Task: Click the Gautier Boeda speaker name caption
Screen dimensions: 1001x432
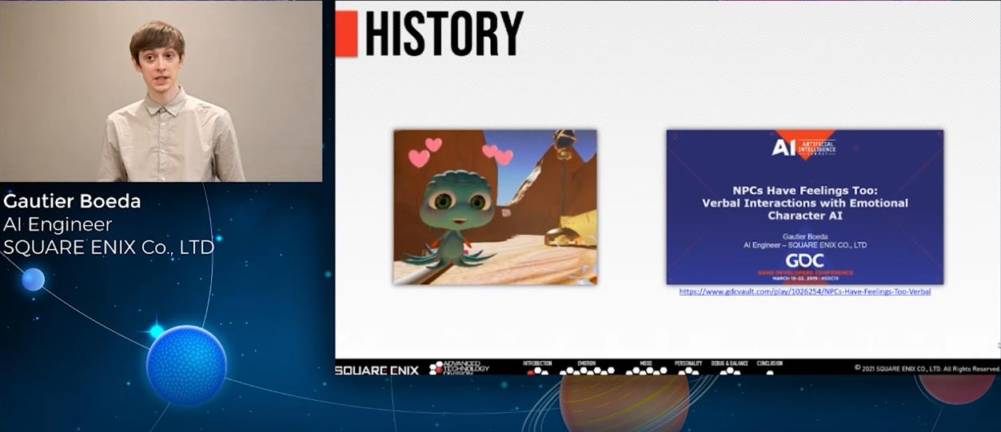Action: coord(72,201)
